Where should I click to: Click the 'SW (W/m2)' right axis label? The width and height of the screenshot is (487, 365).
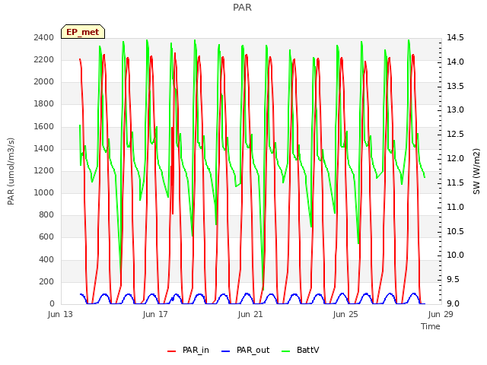tap(476, 171)
